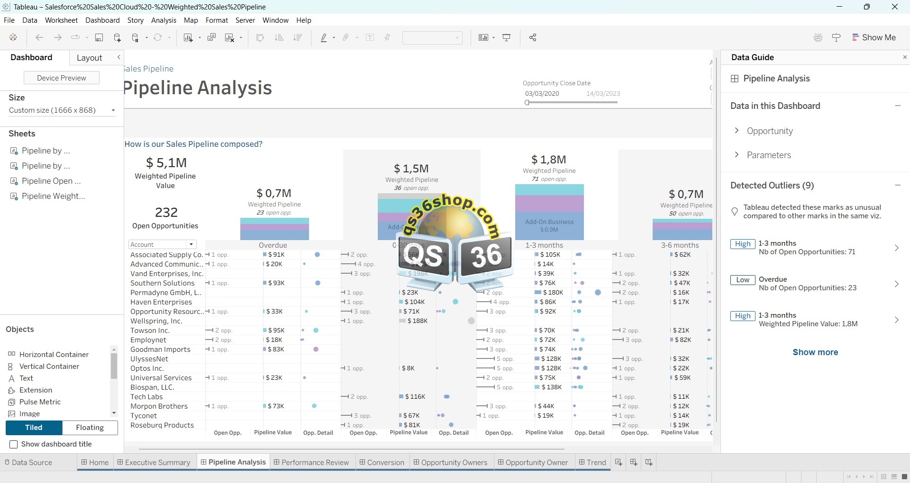The height and width of the screenshot is (483, 910).
Task: Open the Analysis menu
Action: tap(164, 20)
